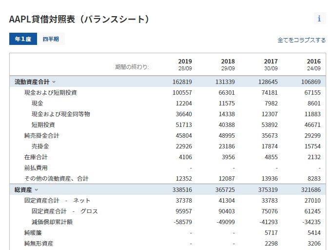Click the accumulated depreciation value -34235
This screenshot has height=250, width=333.
pyautogui.click(x=312, y=222)
